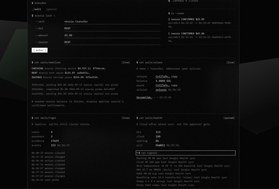Select the '$ cat rails/tiger' heading

click(x=44, y=118)
